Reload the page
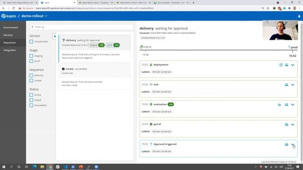This screenshot has height=170, width=303. click(x=14, y=8)
